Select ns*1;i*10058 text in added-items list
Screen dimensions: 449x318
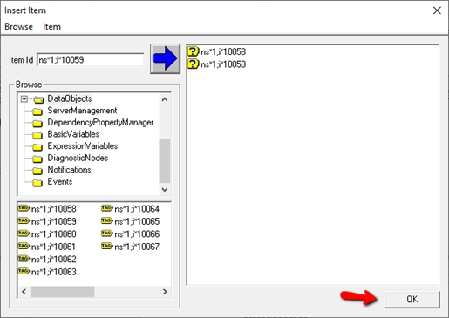(223, 51)
